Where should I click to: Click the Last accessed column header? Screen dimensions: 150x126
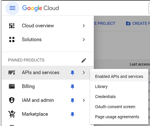pyautogui.click(x=140, y=64)
